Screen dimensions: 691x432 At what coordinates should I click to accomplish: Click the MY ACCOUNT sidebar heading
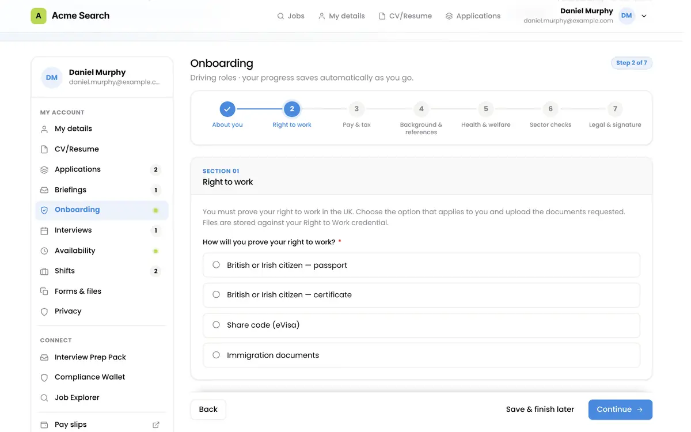click(x=62, y=112)
